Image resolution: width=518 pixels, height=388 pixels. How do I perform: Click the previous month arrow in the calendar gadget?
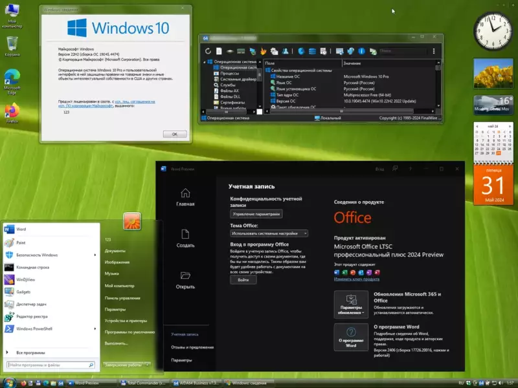477,126
